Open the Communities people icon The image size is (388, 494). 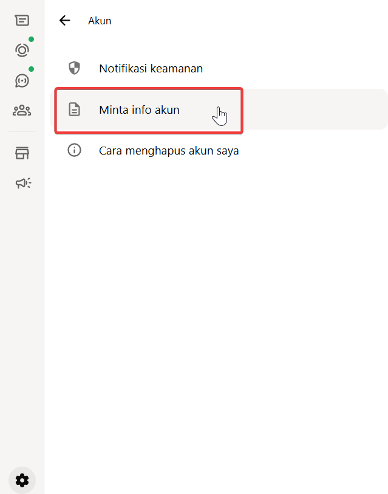pyautogui.click(x=22, y=110)
